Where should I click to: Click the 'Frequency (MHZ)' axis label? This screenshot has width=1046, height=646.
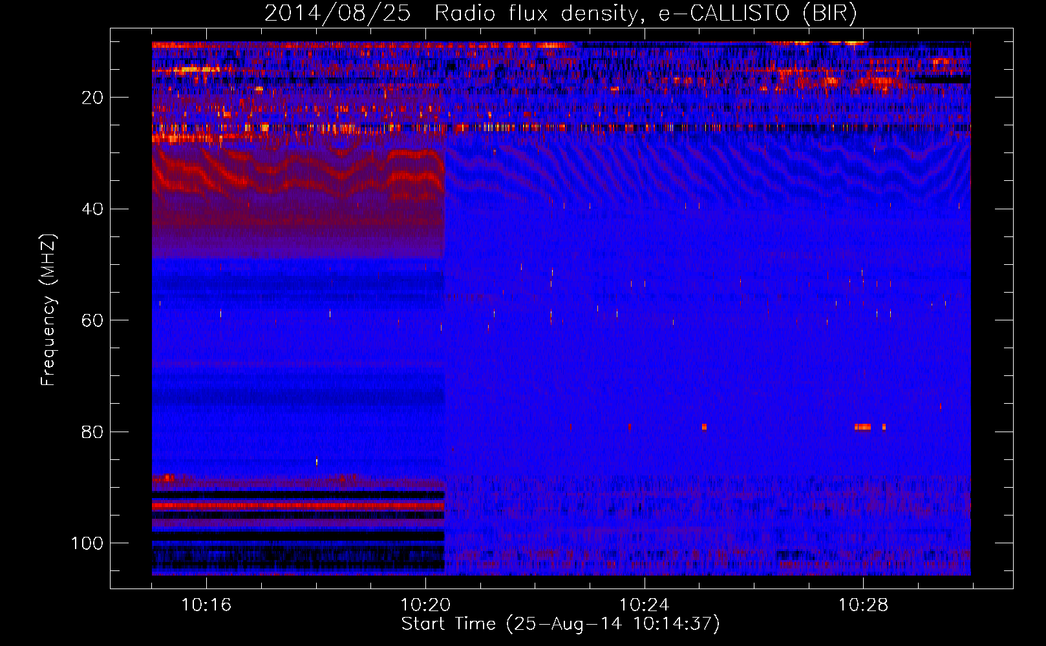point(48,310)
